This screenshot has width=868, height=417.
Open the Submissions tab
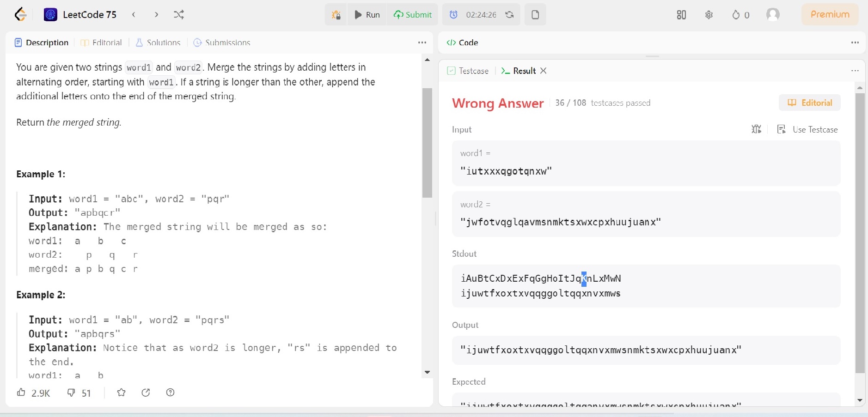tap(222, 42)
